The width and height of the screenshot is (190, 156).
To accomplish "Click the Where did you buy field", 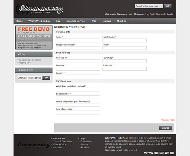I will coord(78,105).
